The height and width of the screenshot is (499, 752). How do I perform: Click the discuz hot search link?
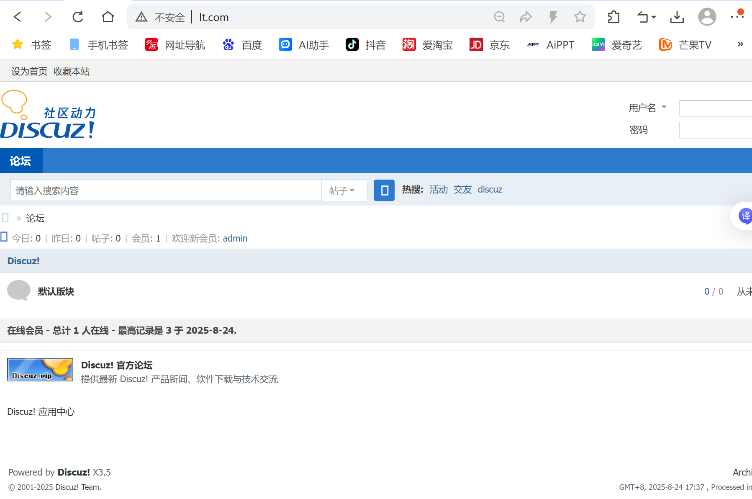click(x=490, y=190)
